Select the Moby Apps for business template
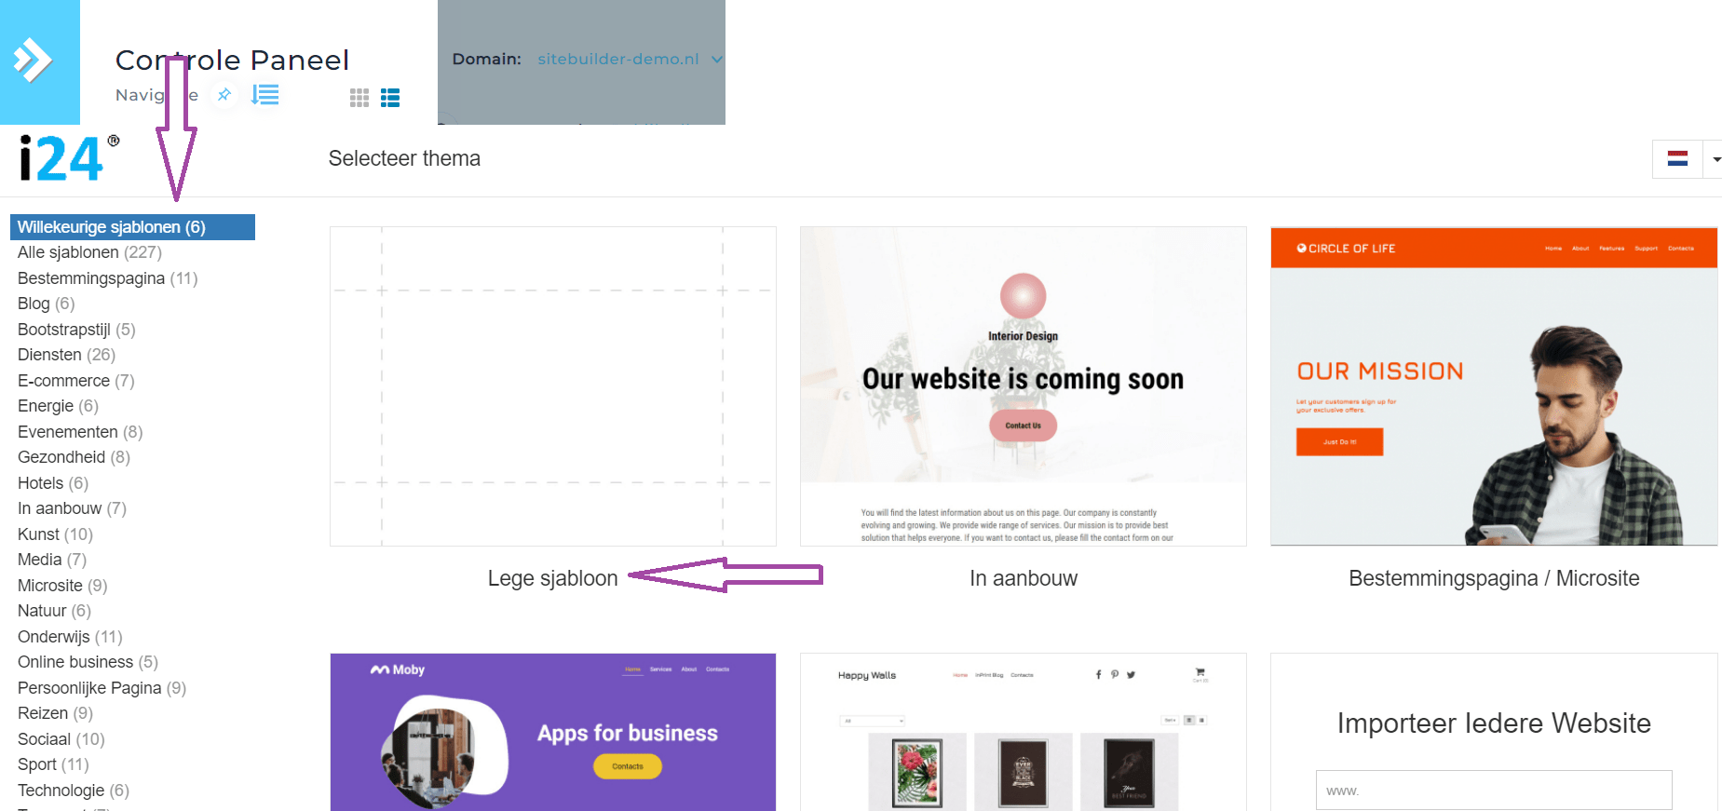 click(553, 732)
